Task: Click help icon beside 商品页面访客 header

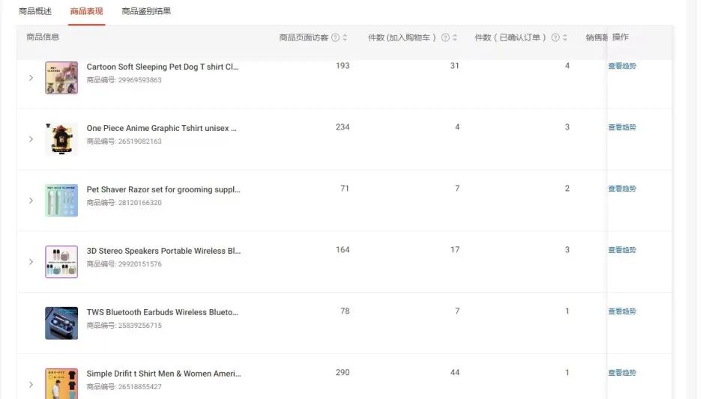Action: click(335, 37)
